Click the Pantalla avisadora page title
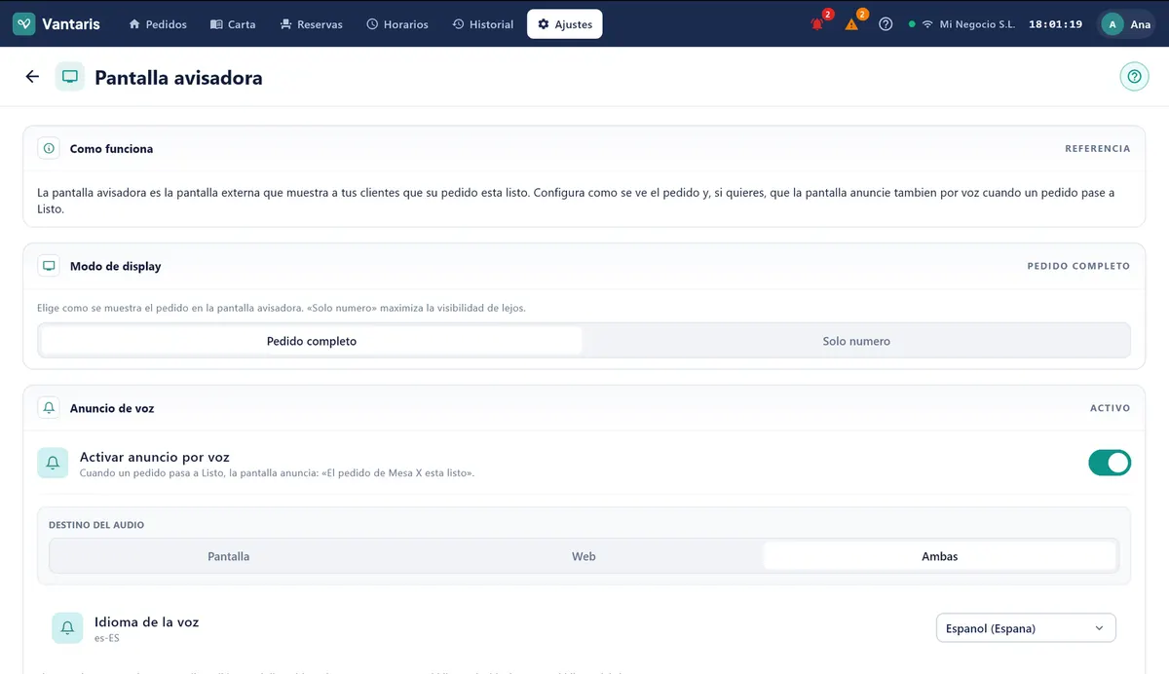 (178, 77)
